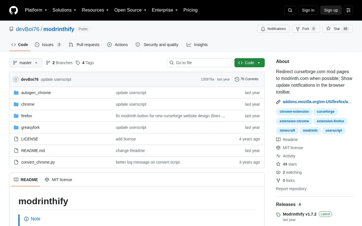The width and height of the screenshot is (362, 226).
Task: View the 4 Tags link
Action: tap(85, 63)
